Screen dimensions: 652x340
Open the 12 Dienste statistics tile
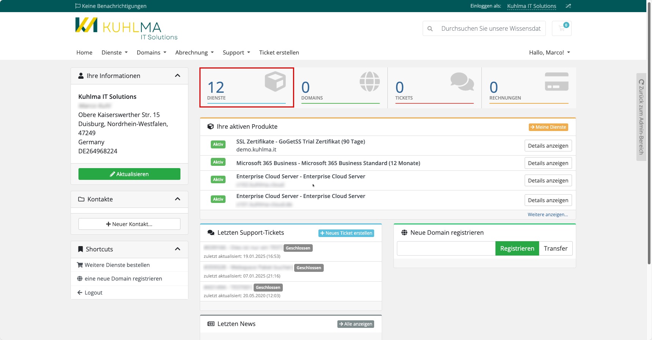[x=247, y=87]
